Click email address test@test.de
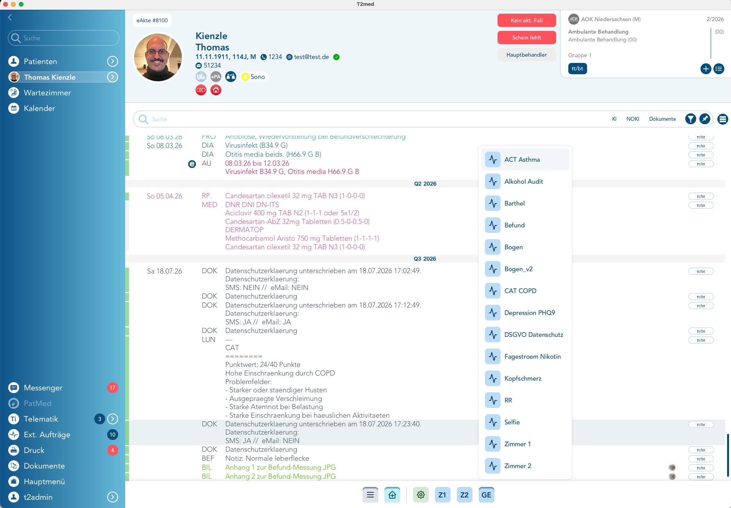Viewport: 731px width, 508px height. pos(311,57)
